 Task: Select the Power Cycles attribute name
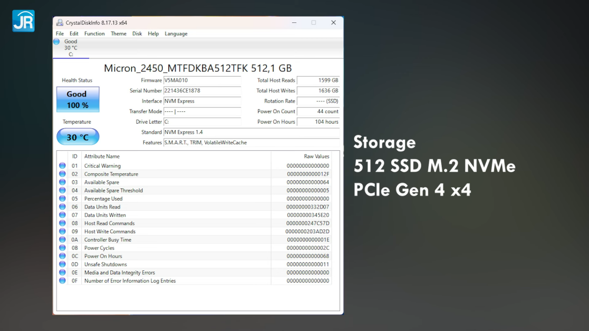pos(99,248)
